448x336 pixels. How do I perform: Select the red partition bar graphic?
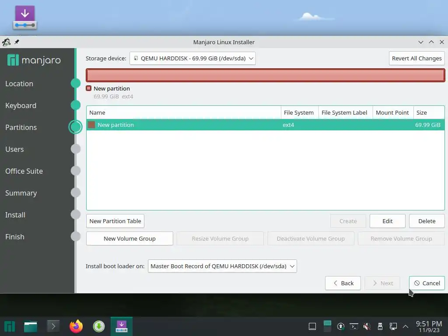pos(266,75)
